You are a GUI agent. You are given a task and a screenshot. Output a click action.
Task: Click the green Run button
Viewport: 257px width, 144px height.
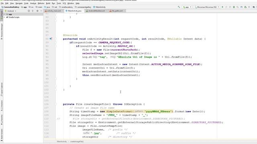(x=222, y=7)
